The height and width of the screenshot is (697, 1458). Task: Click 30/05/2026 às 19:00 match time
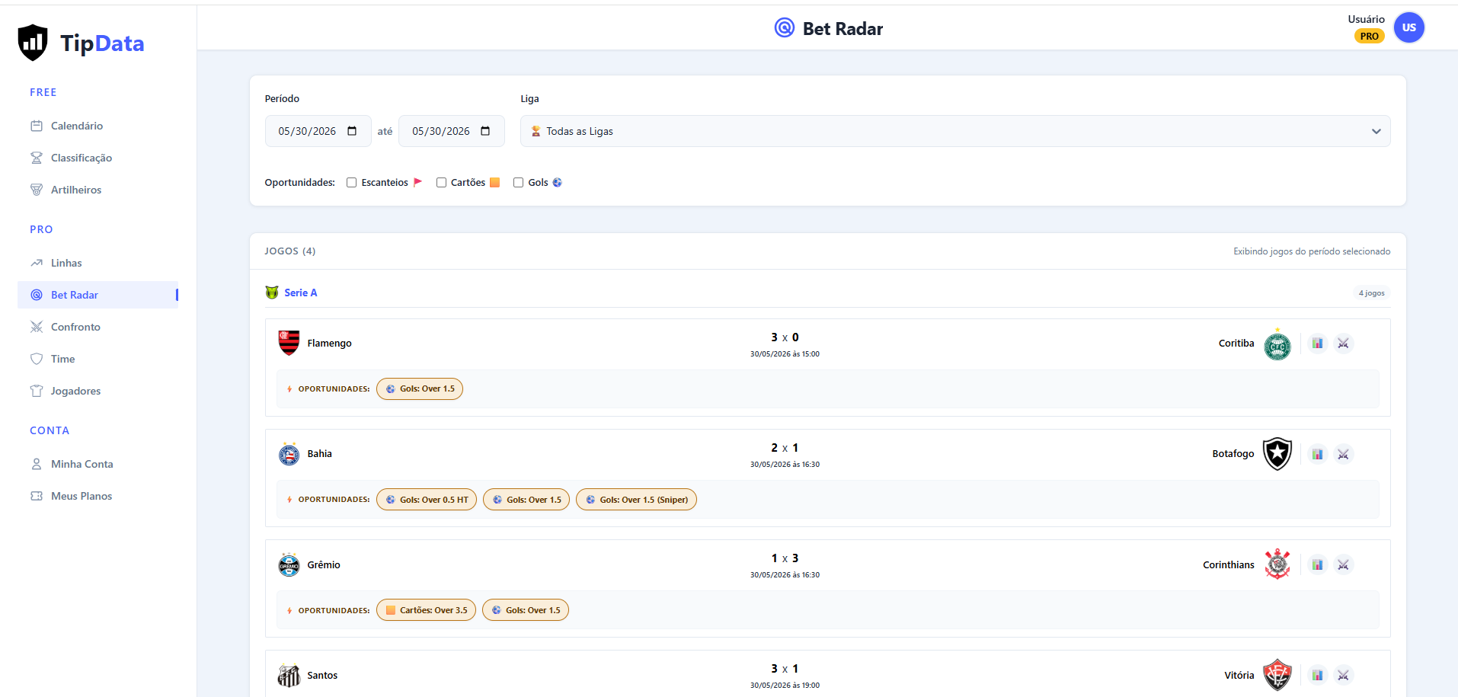point(785,686)
